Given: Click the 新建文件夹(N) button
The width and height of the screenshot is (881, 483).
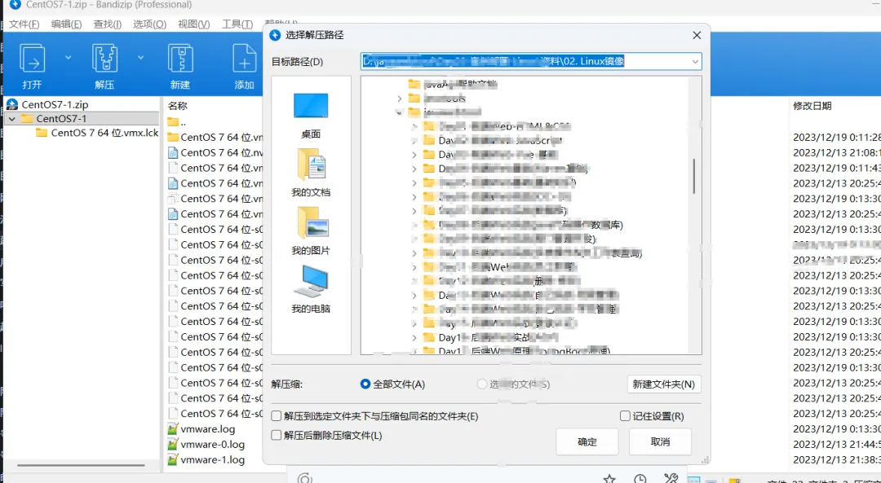Looking at the screenshot, I should pos(663,384).
